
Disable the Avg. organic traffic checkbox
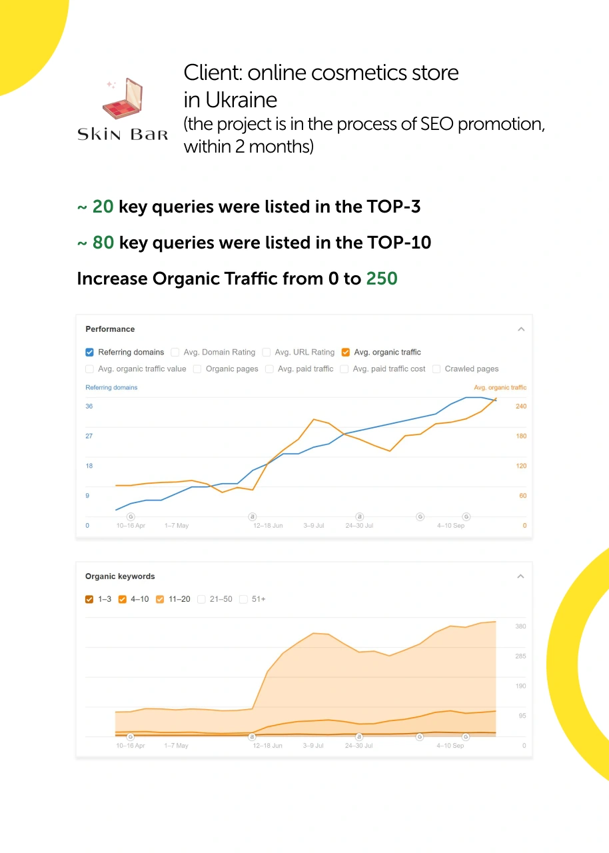(x=346, y=352)
